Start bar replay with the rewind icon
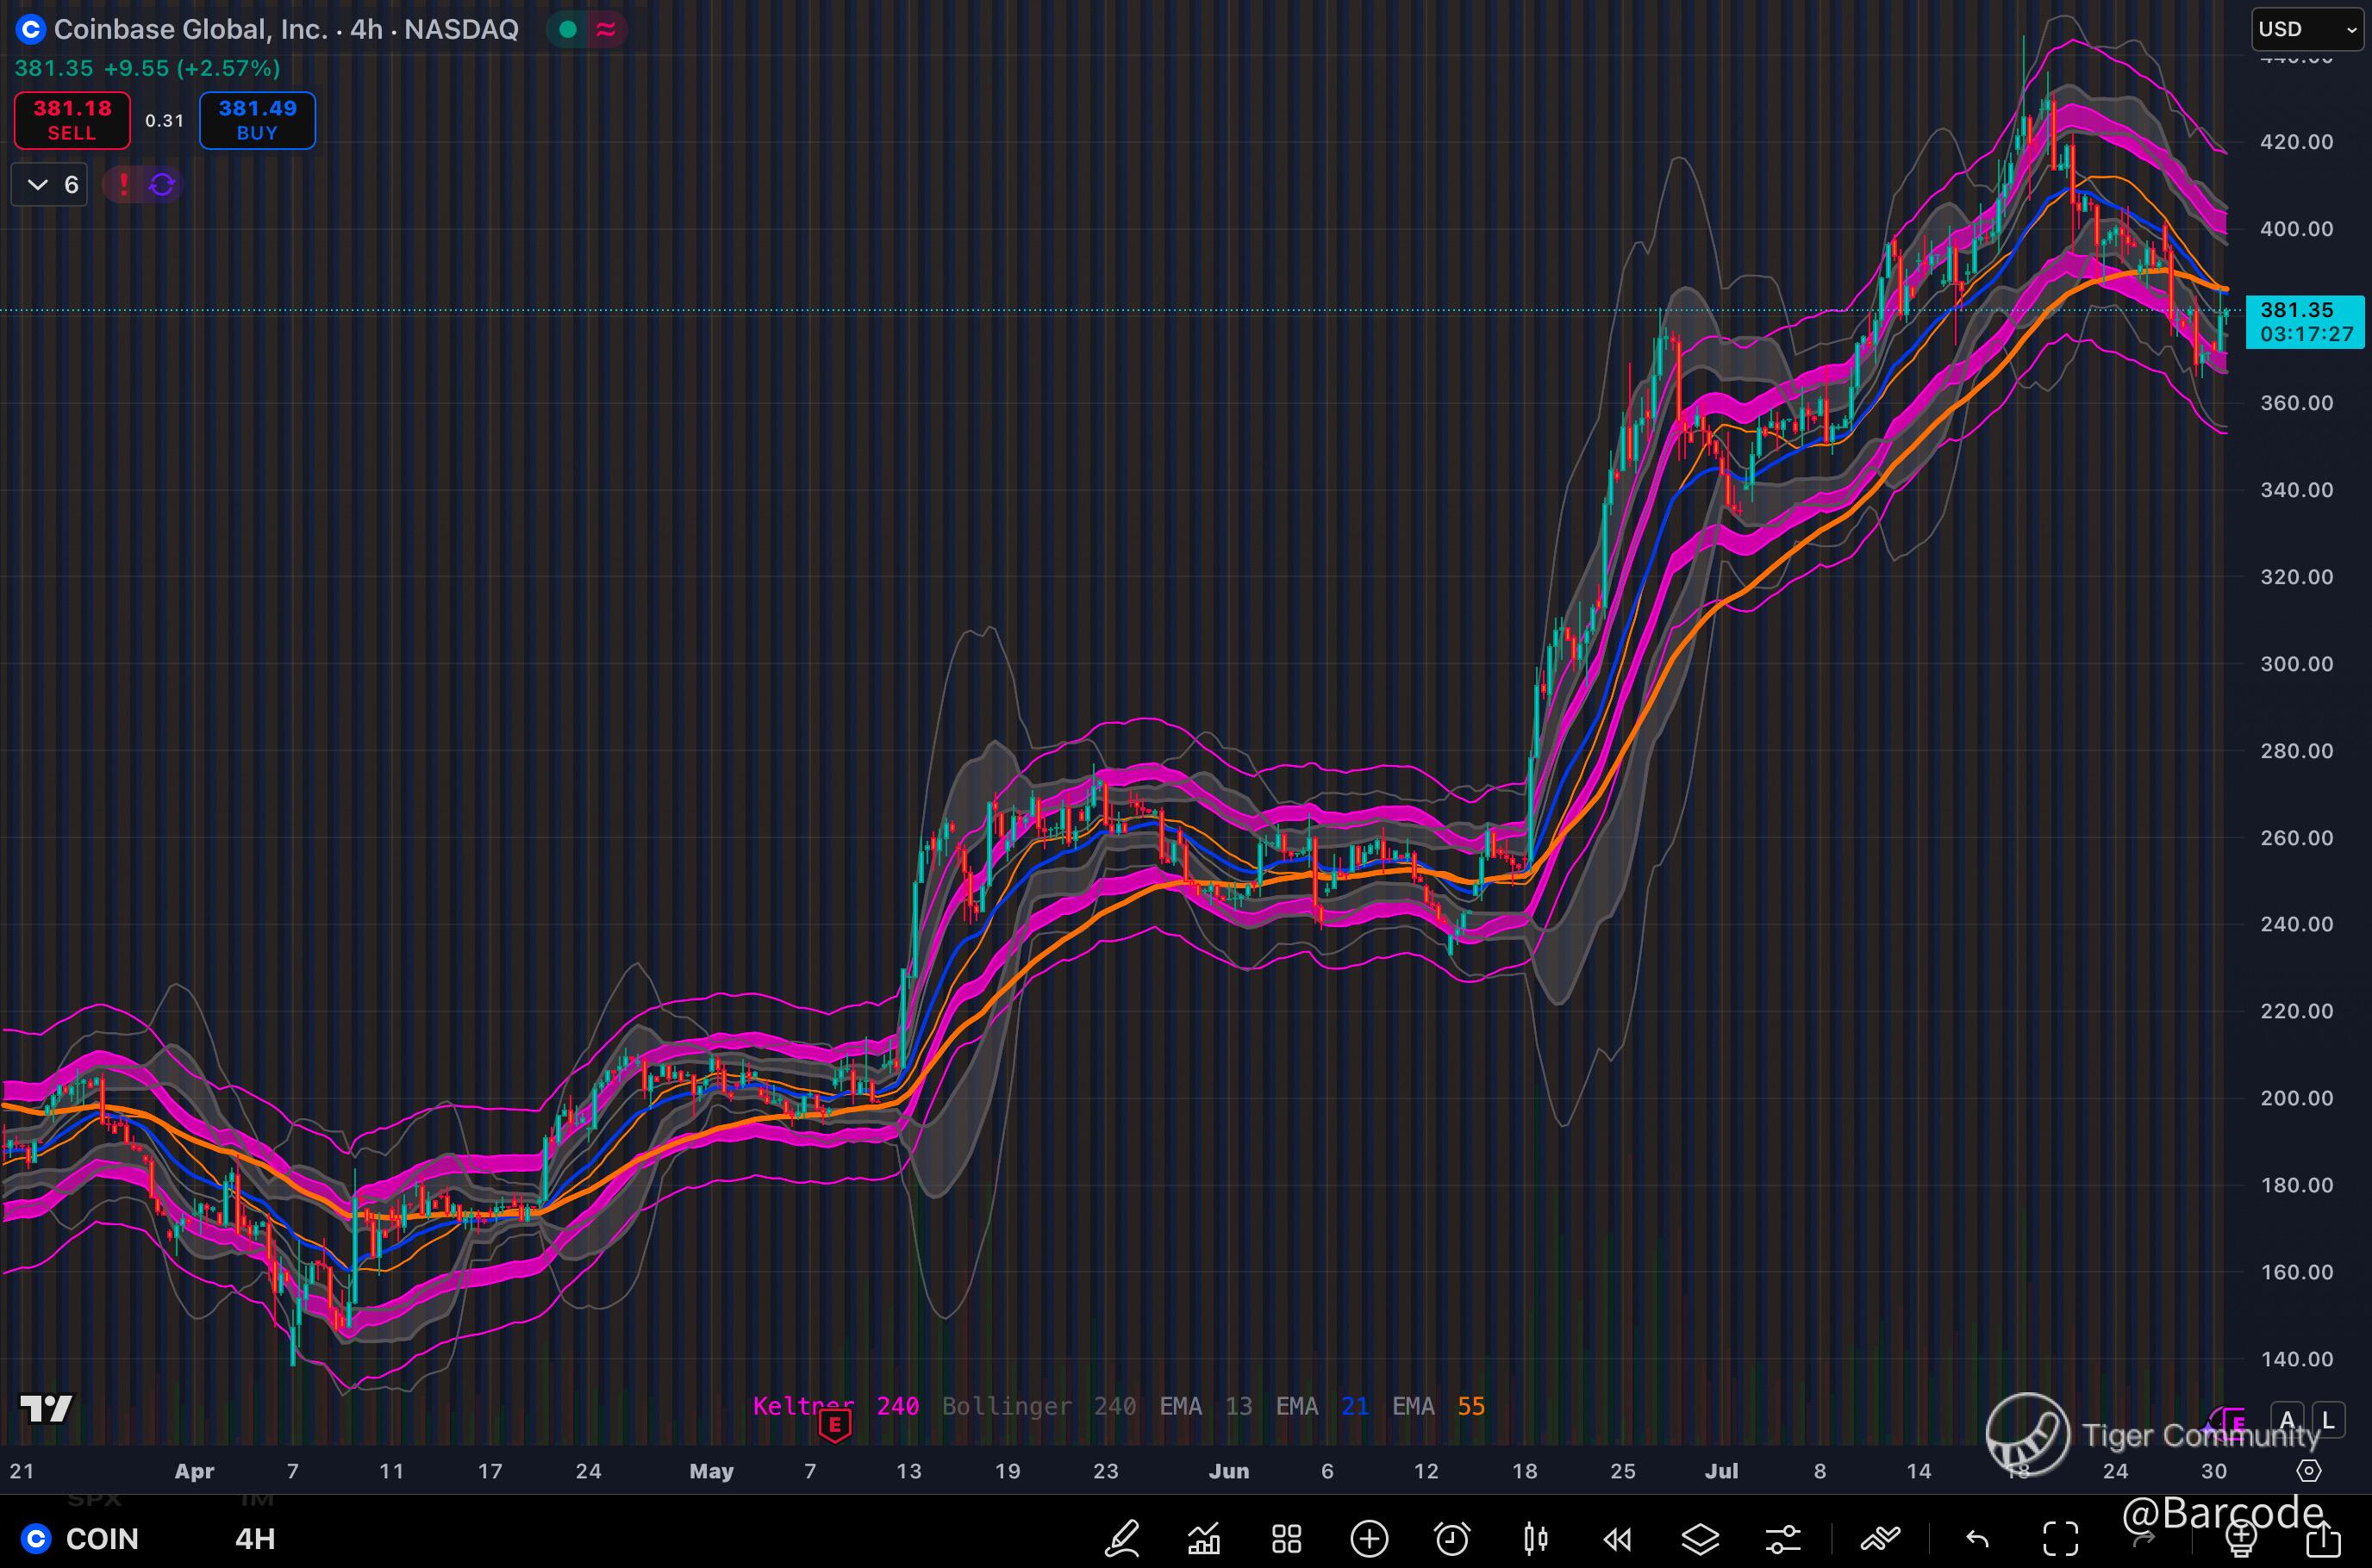Viewport: 2372px width, 1568px height. pyautogui.click(x=1617, y=1538)
